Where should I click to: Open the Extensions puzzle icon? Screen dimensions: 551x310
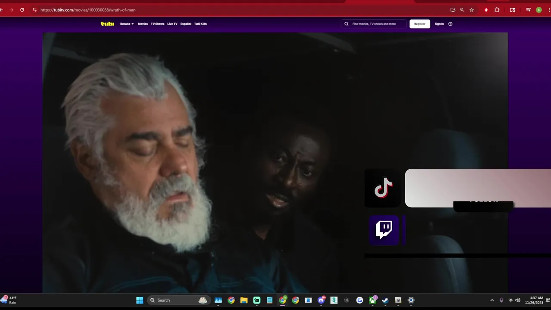pyautogui.click(x=497, y=10)
